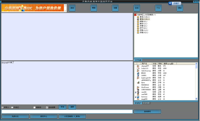Click avatar icon of user kyee
This screenshot has height=121, width=200.
click(138, 83)
